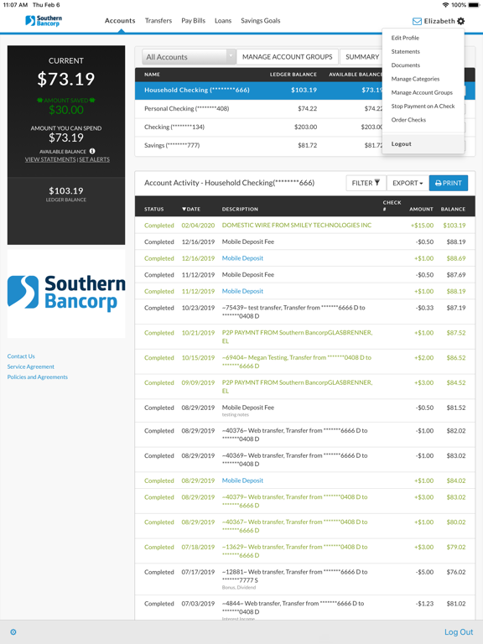
Task: Open the Export dropdown
Action: (x=408, y=183)
